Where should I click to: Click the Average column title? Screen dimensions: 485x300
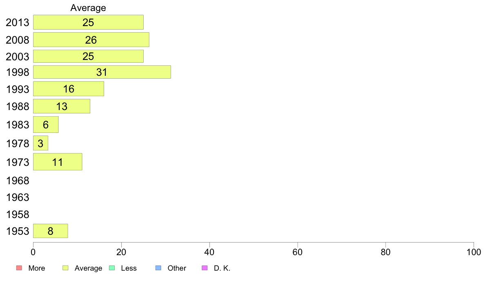[88, 8]
